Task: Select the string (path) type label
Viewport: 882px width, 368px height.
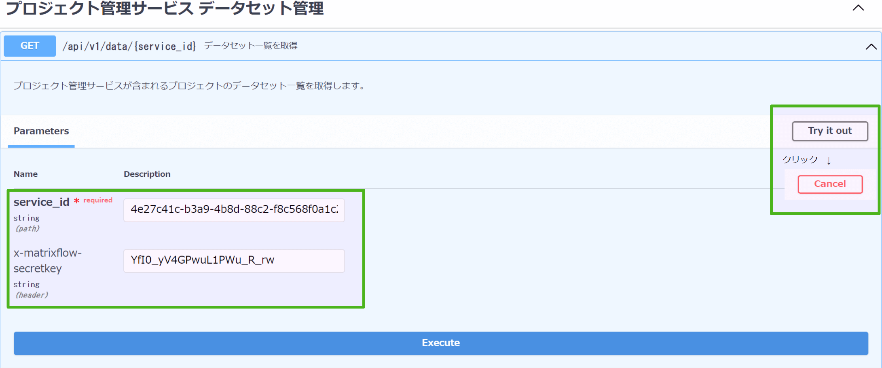Action: 27,223
